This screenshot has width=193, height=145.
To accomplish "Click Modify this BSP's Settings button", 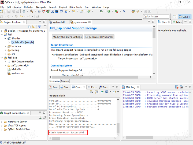I will [x=67, y=37].
